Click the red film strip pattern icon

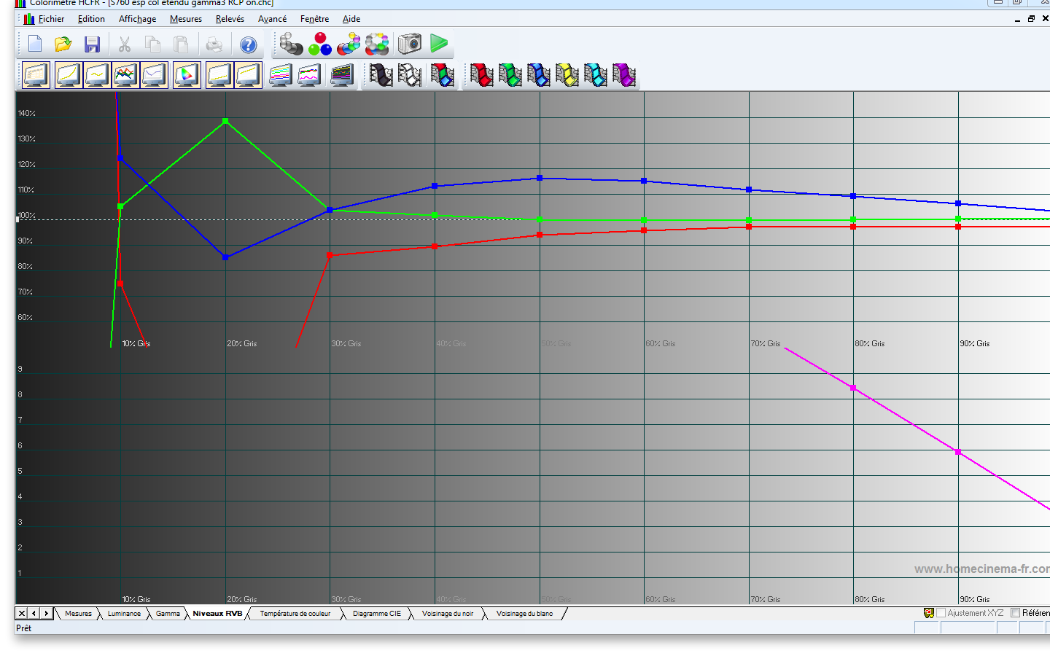point(481,75)
